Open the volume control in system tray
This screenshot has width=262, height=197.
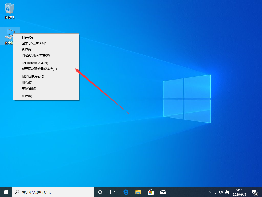click(221, 192)
